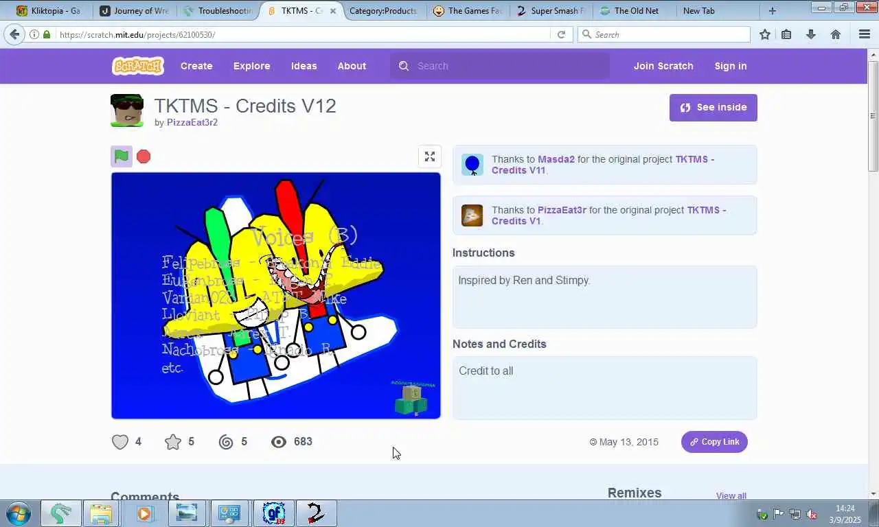Open the Firefox hamburger menu
The image size is (879, 527).
[865, 34]
